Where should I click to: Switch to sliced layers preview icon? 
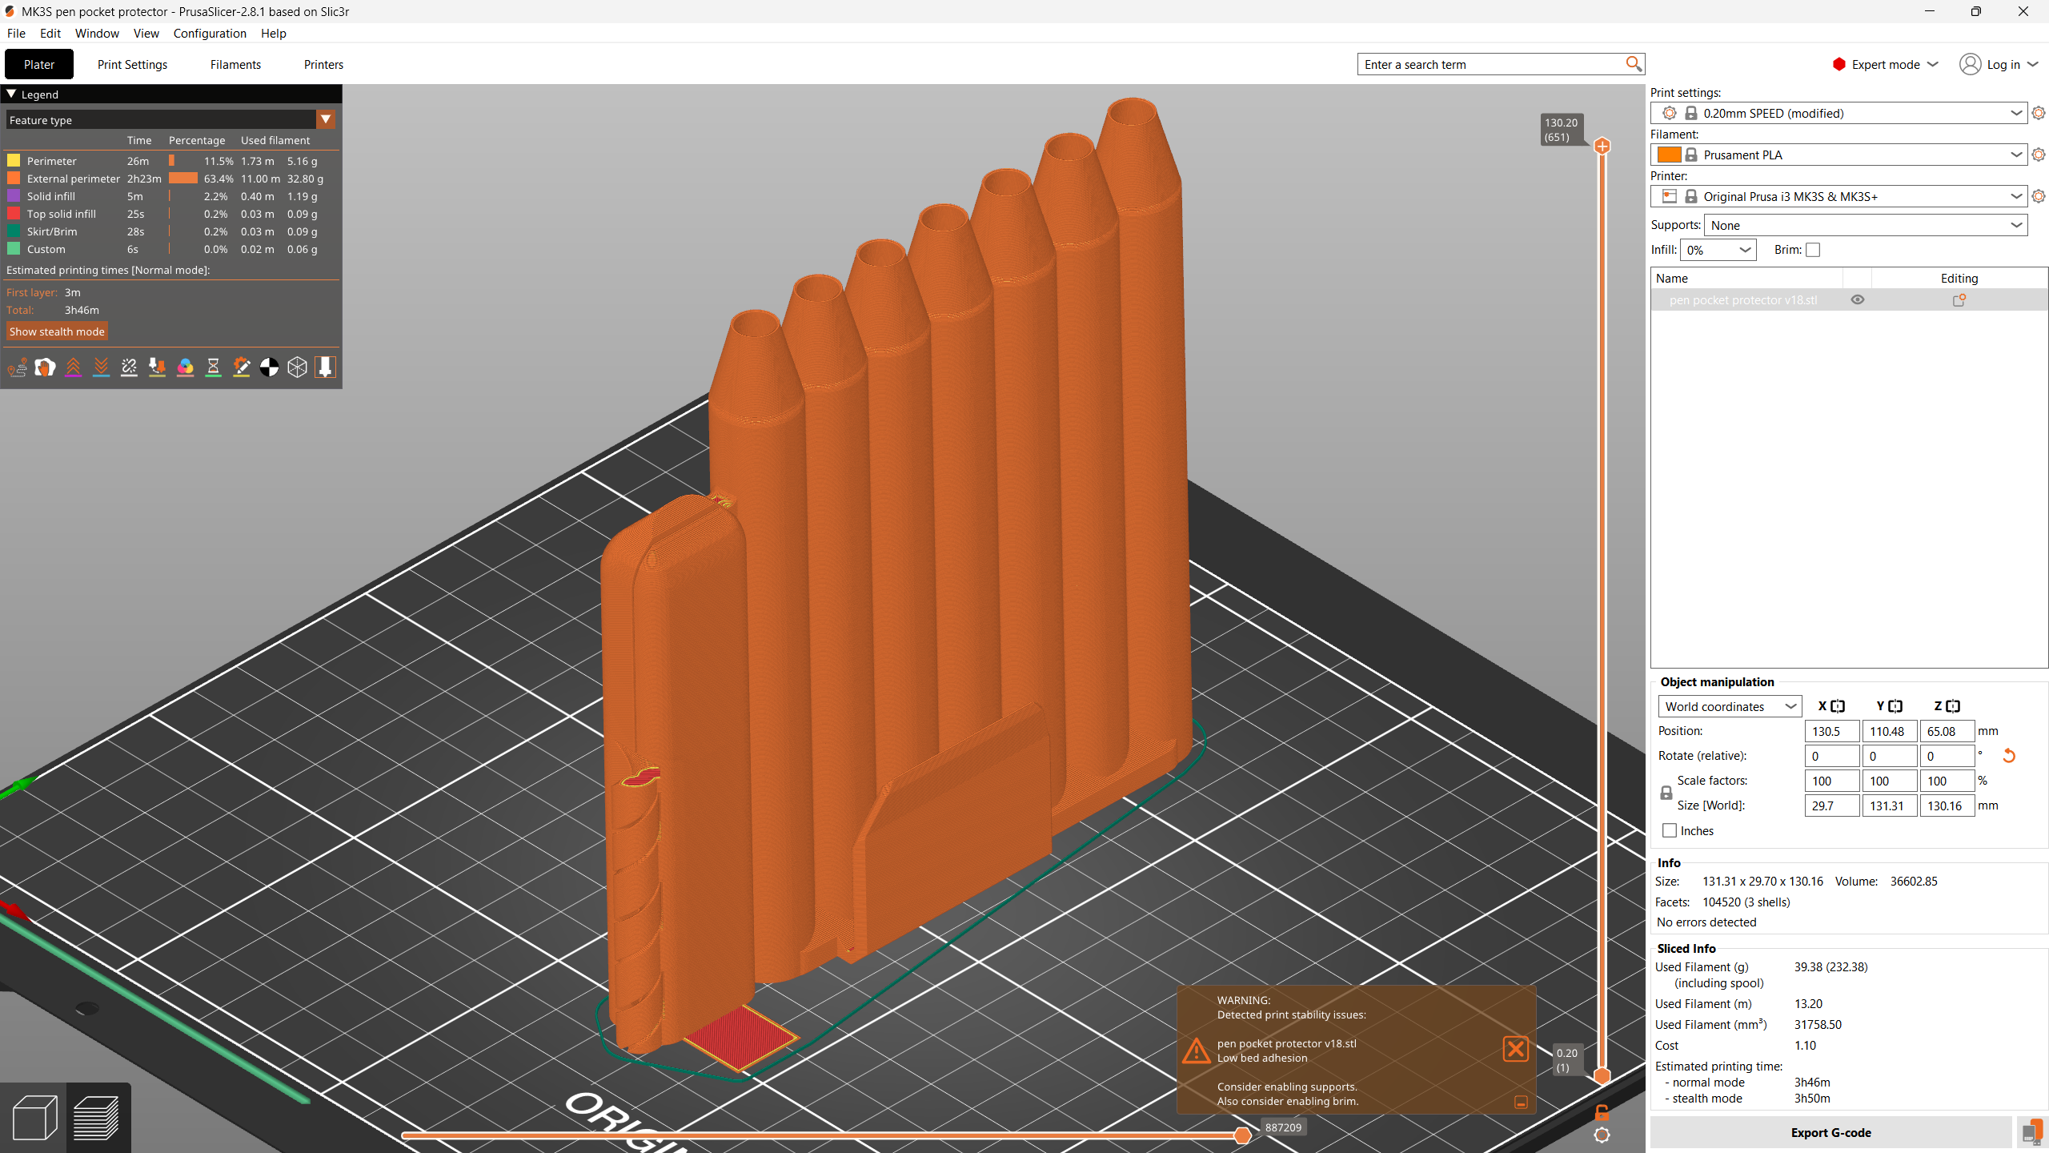coord(97,1117)
